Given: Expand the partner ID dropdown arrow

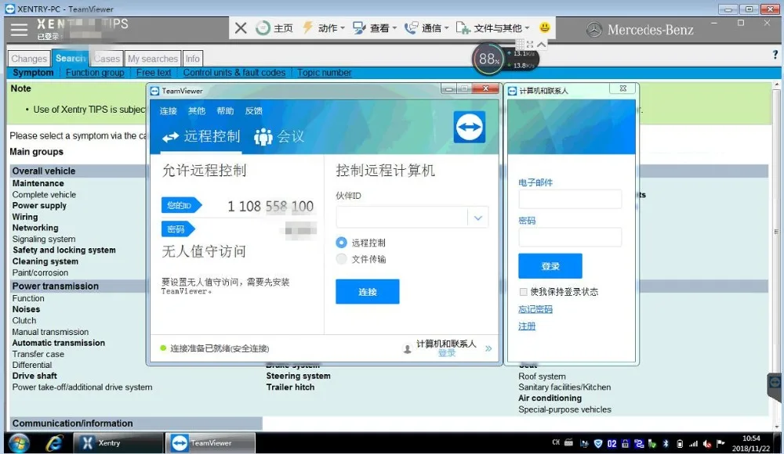Looking at the screenshot, I should pos(478,218).
